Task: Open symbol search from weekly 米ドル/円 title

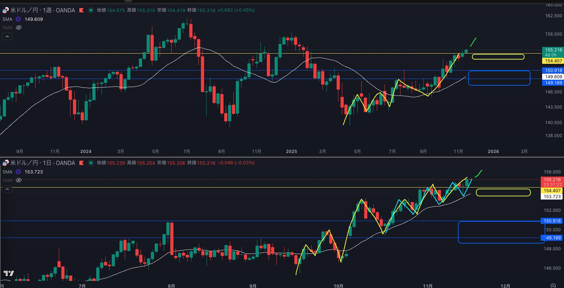Action: click(x=24, y=10)
